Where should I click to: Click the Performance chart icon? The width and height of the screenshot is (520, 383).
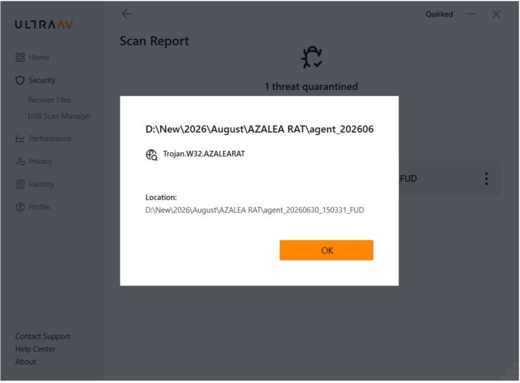click(x=20, y=138)
